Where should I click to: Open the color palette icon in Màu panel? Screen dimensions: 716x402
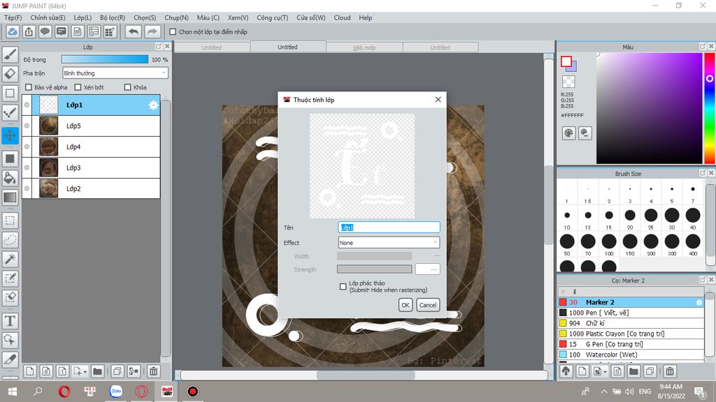[568, 133]
